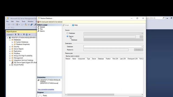
Task: Click the Restore column header
Action: (68, 59)
